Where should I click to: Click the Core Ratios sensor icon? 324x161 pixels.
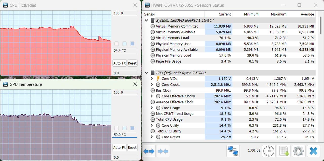pos(158,137)
